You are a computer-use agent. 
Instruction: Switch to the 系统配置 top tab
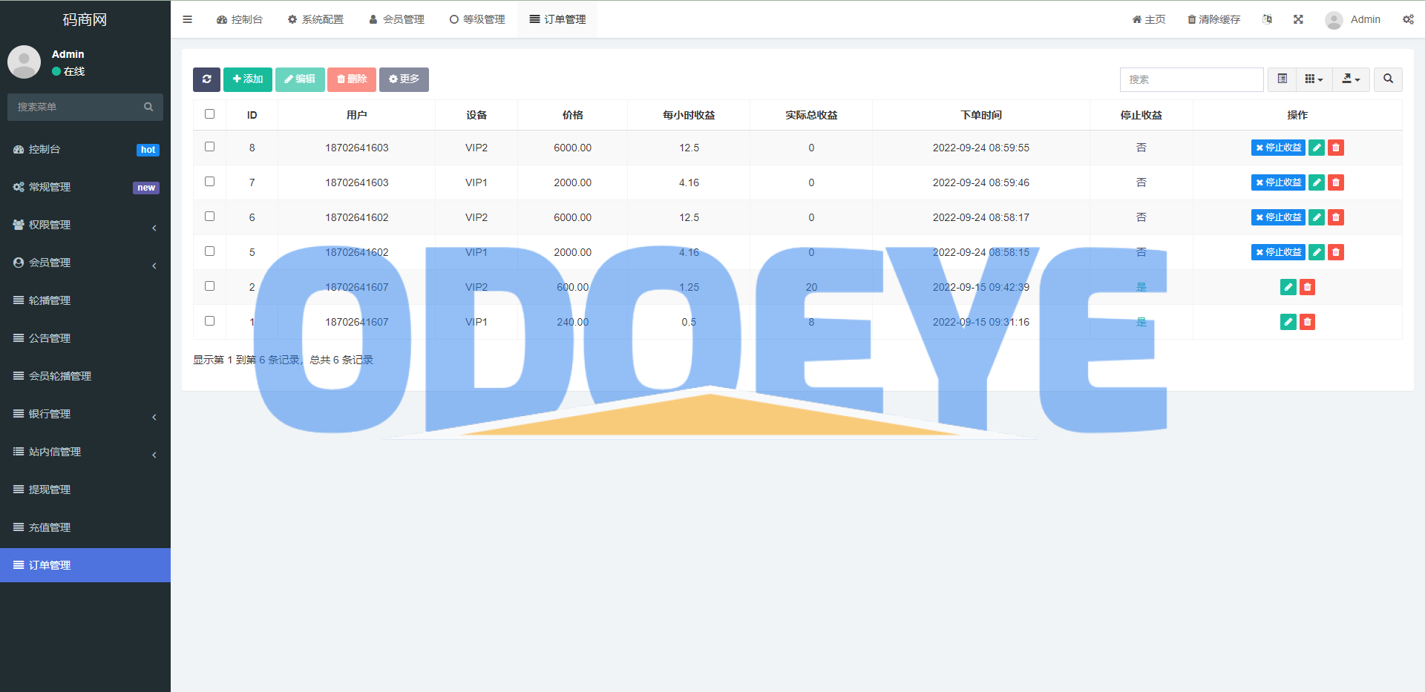[315, 19]
